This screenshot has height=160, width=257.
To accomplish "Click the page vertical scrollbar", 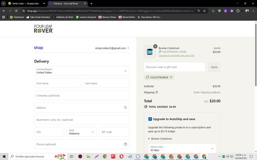I will [x=255, y=56].
